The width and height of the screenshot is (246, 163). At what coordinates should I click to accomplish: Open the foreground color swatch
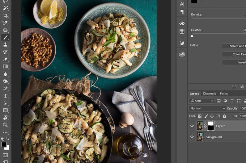click(4, 145)
